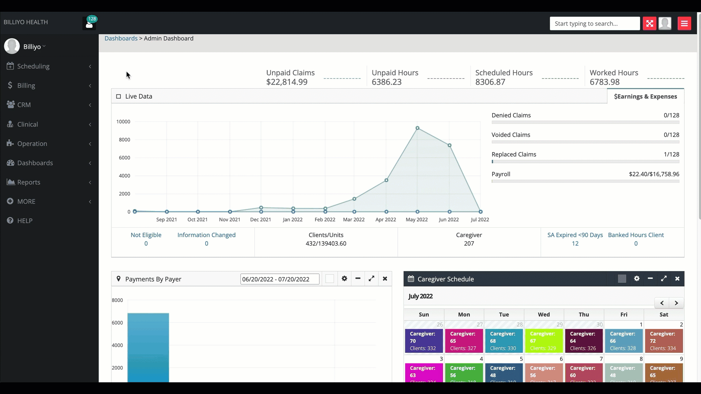Image resolution: width=701 pixels, height=394 pixels.
Task: Toggle the Payments By Payer white checkbox
Action: (x=330, y=279)
